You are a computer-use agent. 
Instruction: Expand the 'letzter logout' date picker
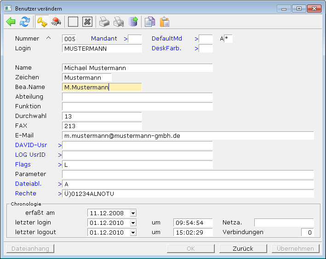coord(133,232)
